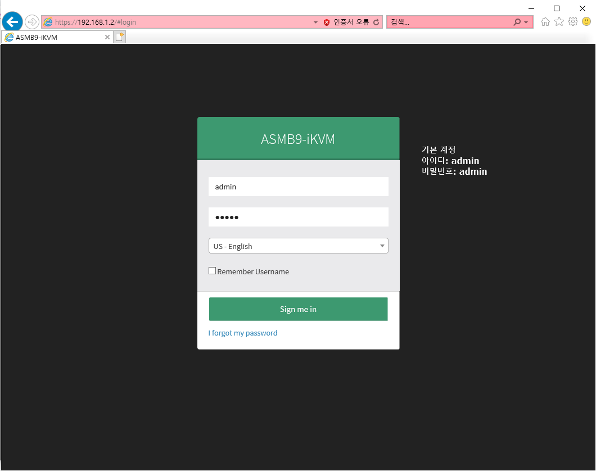The image size is (596, 471).
Task: Click the smiley feedback icon
Action: click(x=586, y=22)
